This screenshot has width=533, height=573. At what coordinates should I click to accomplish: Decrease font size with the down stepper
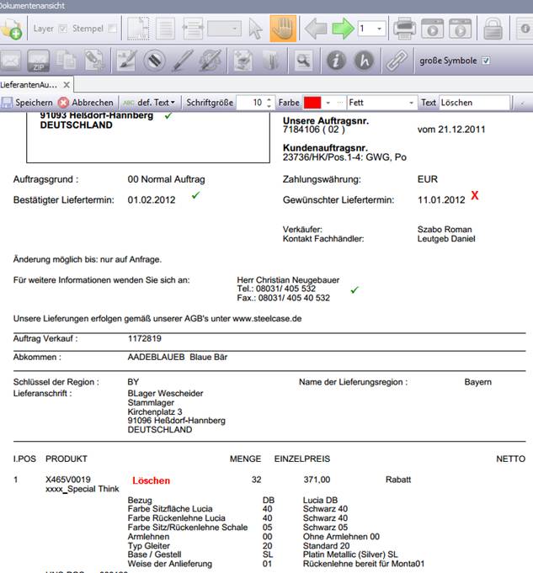(x=269, y=106)
